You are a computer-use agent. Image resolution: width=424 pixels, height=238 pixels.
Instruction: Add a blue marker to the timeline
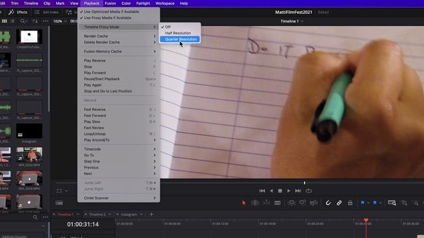coord(375,203)
